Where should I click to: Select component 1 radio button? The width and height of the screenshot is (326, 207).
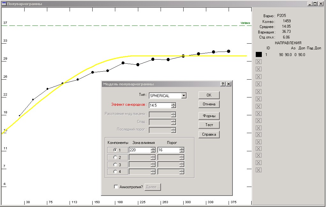click(115, 150)
